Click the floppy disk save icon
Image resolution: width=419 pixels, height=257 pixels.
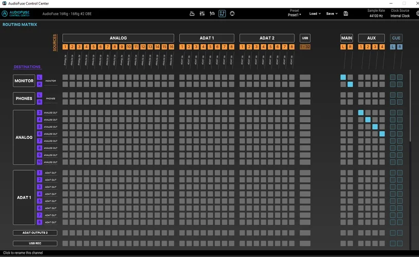pyautogui.click(x=346, y=14)
